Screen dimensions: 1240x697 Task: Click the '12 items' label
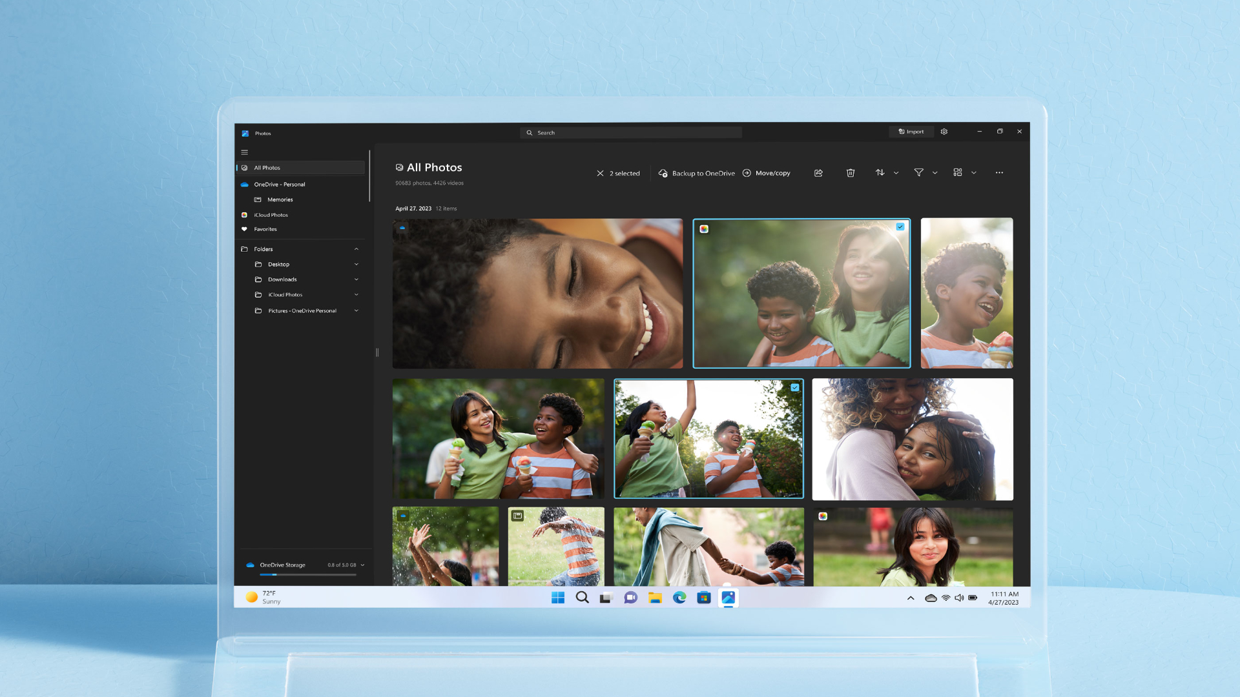point(446,209)
